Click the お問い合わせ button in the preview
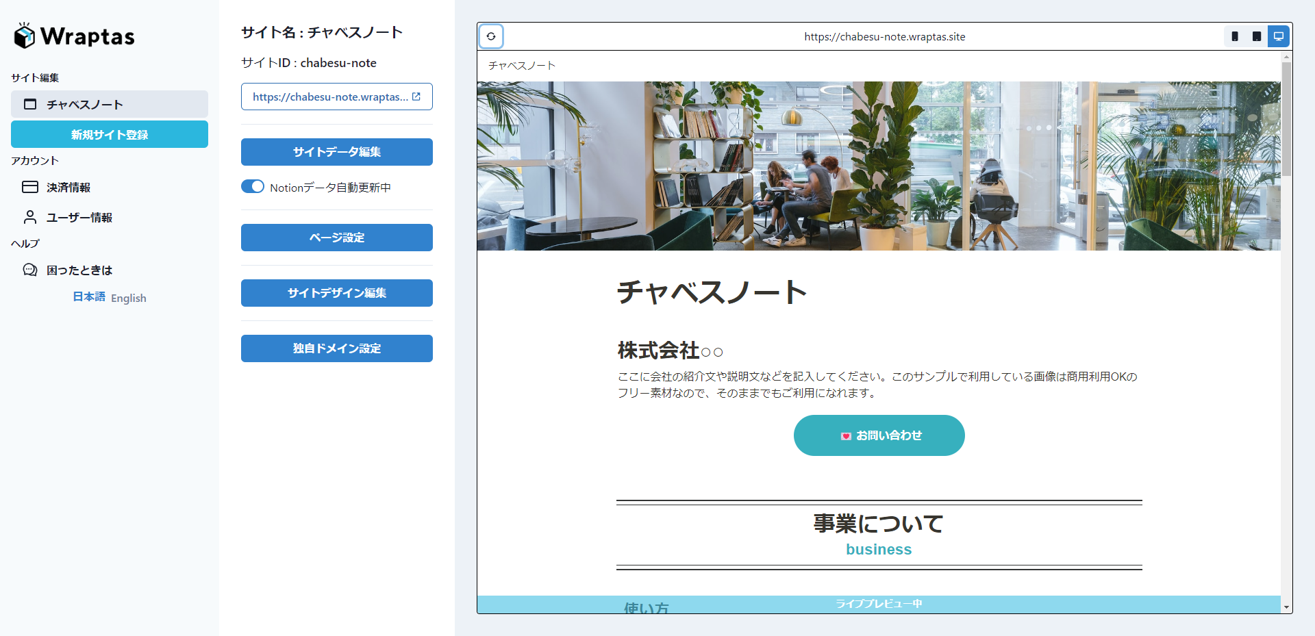The height and width of the screenshot is (636, 1315). (879, 435)
